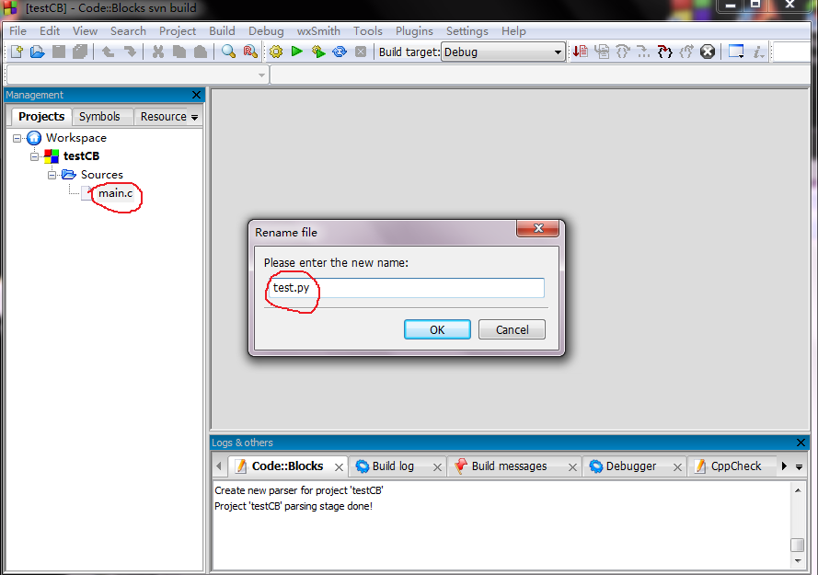
Task: Switch to the Resources tab
Action: pos(163,116)
